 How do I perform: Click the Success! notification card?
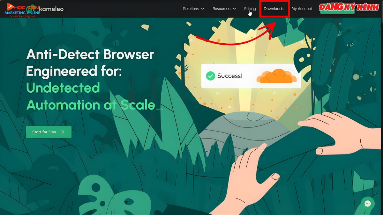coord(251,76)
